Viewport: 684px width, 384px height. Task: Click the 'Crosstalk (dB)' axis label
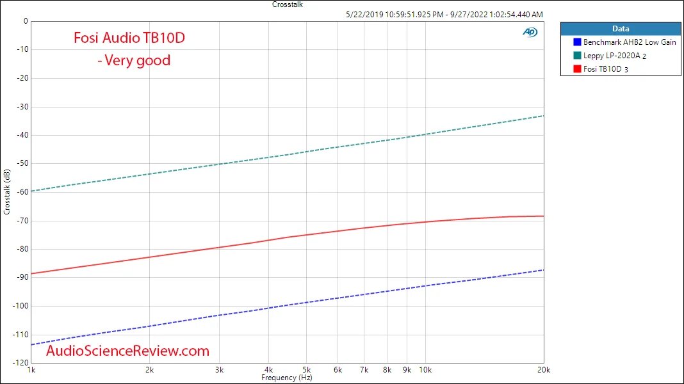(x=6, y=192)
